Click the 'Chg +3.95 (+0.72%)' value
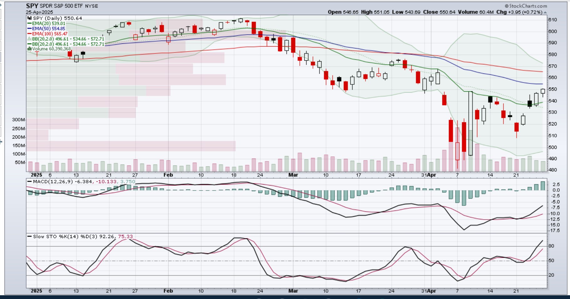The height and width of the screenshot is (299, 570). pos(519,12)
